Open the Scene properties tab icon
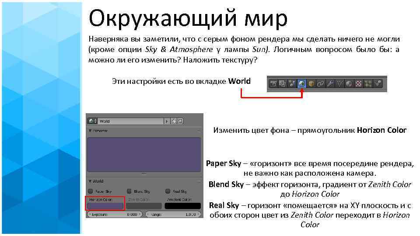Screen dimensions: 420x236 pos(292,84)
